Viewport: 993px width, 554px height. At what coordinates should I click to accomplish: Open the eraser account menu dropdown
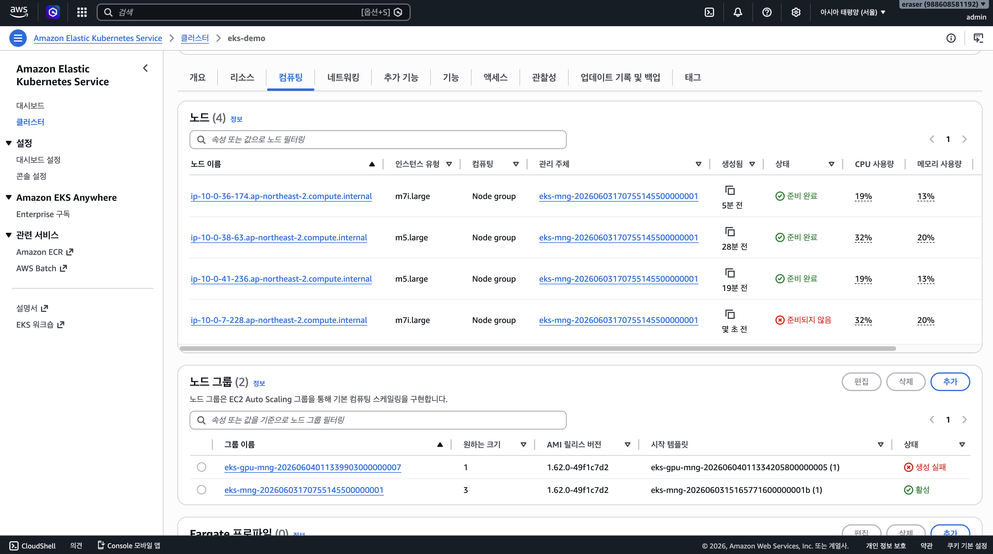pos(943,4)
